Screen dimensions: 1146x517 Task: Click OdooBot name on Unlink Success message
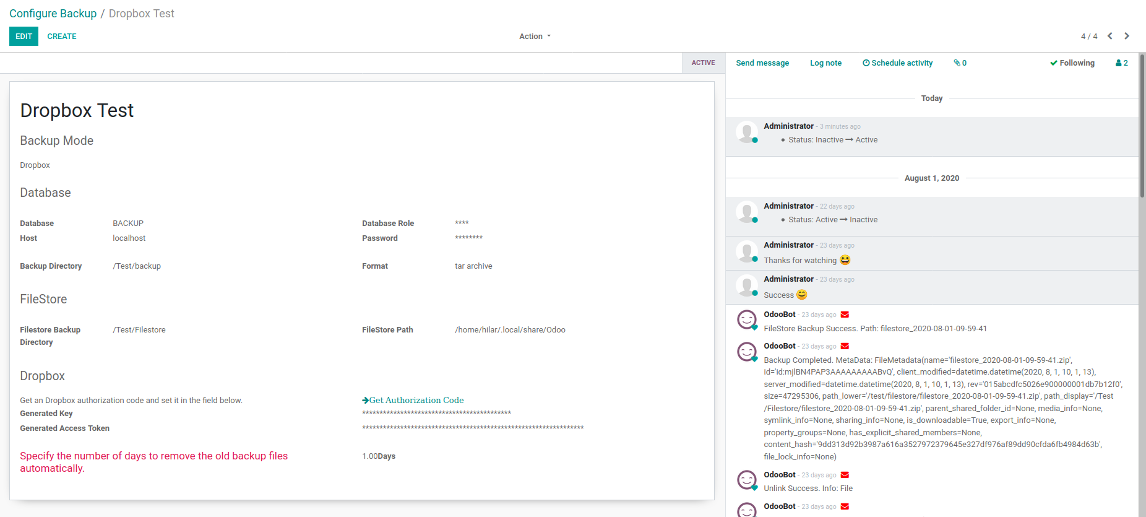780,475
